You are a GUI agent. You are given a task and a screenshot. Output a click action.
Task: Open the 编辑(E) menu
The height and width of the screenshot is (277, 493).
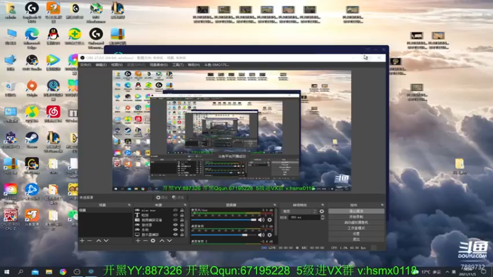pos(101,65)
